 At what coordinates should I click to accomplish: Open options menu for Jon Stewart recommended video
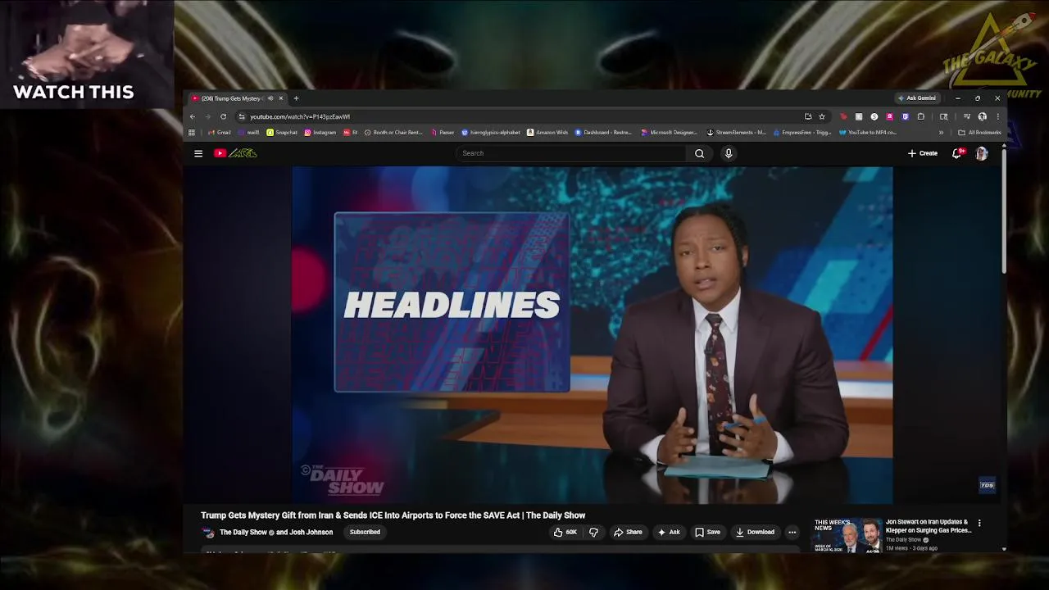point(979,523)
